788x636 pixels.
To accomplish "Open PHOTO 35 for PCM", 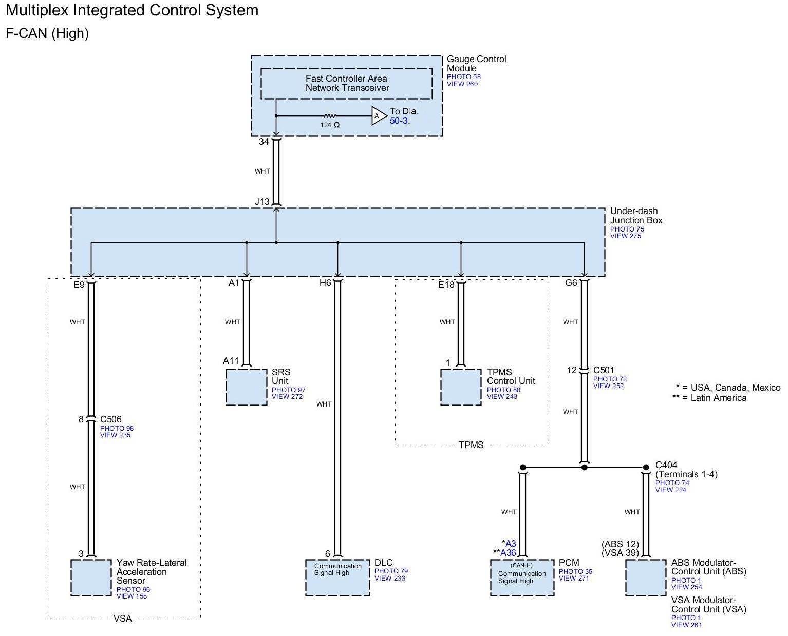I will point(575,572).
